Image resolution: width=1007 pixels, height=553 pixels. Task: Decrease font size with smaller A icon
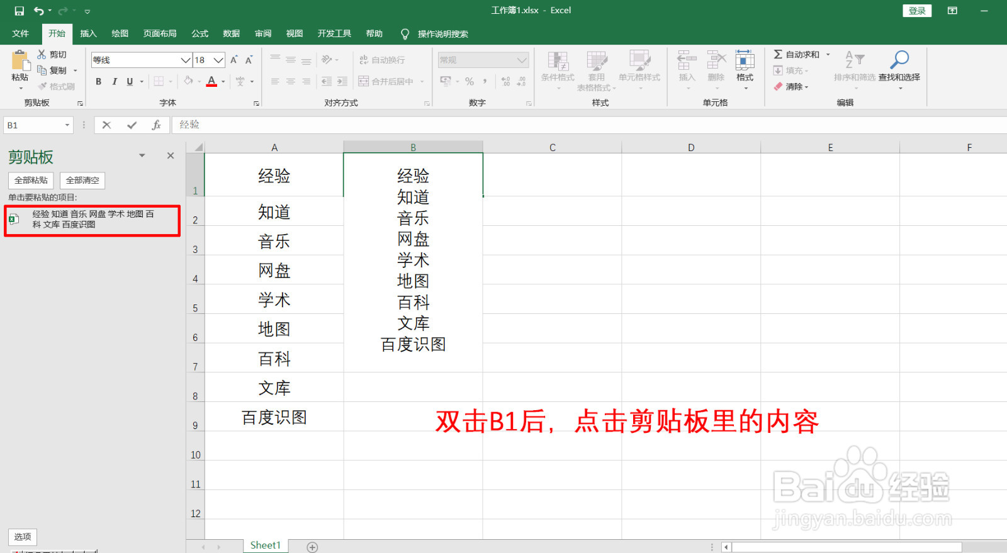[x=249, y=60]
